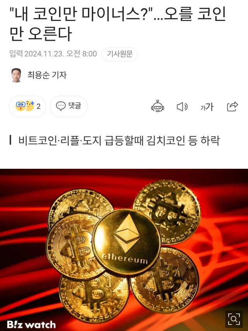Screen dimensions: 248x331
Task: Click the headline "내 코인만 마이너스?"
Action: pos(81,14)
